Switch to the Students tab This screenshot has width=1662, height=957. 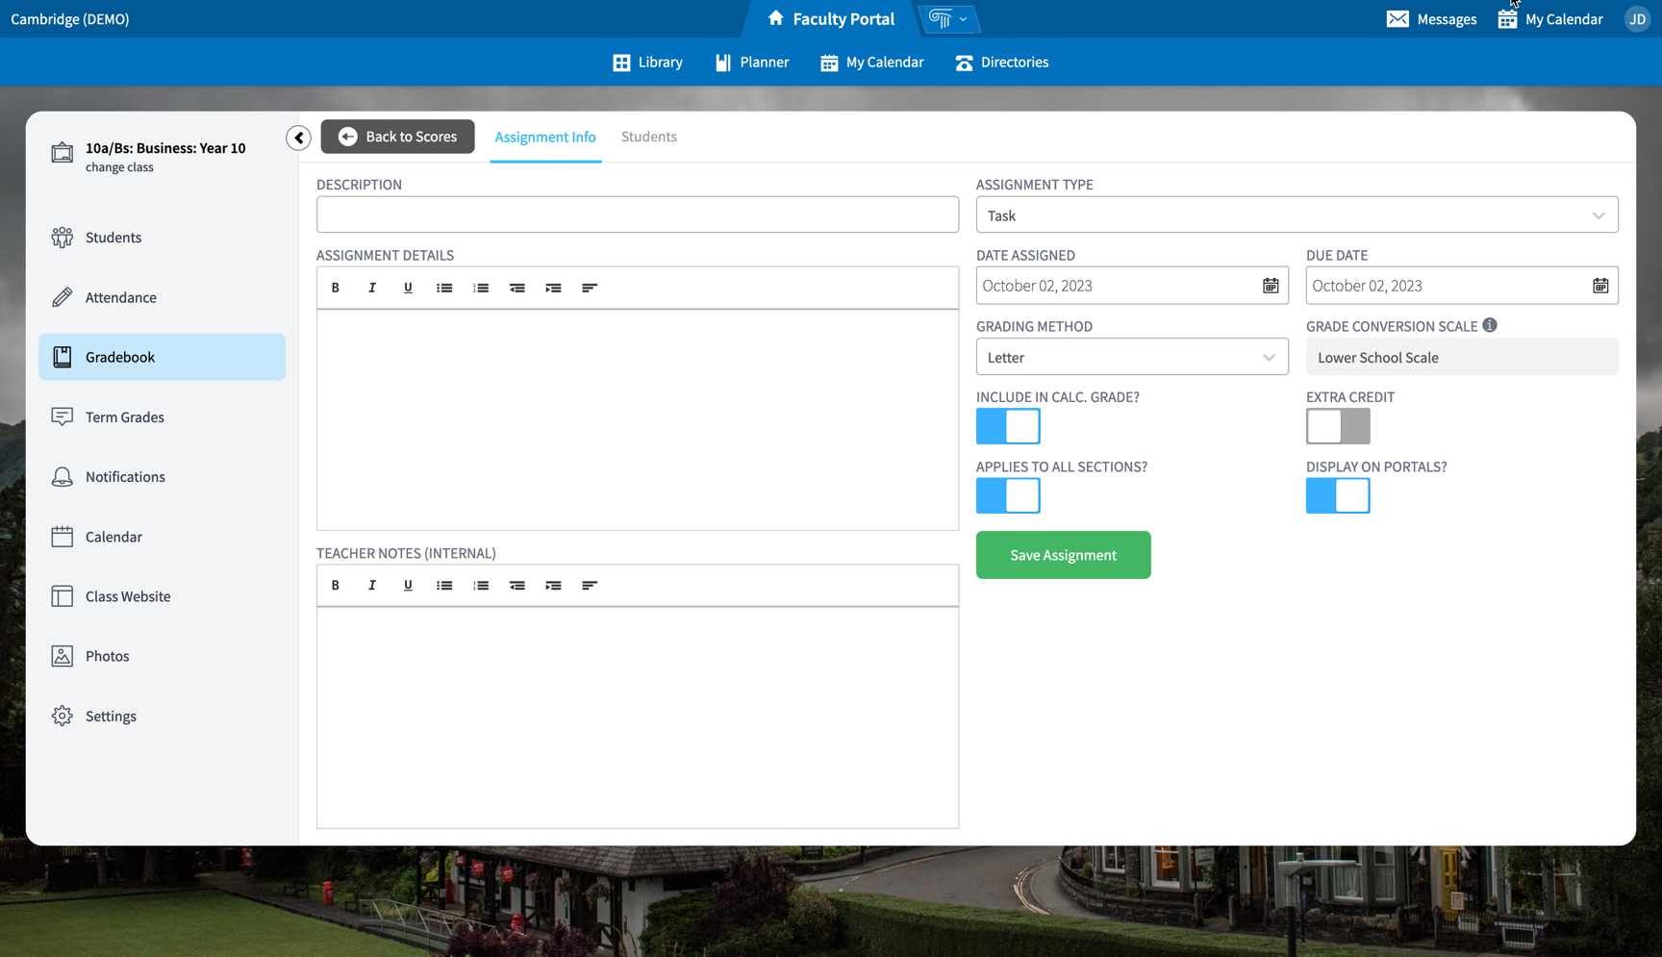point(649,137)
